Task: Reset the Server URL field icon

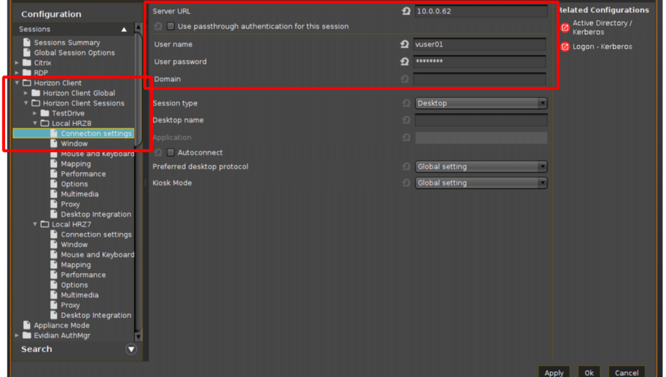Action: [406, 11]
